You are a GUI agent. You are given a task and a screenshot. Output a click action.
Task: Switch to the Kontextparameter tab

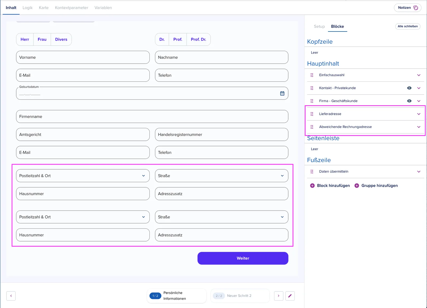(72, 8)
